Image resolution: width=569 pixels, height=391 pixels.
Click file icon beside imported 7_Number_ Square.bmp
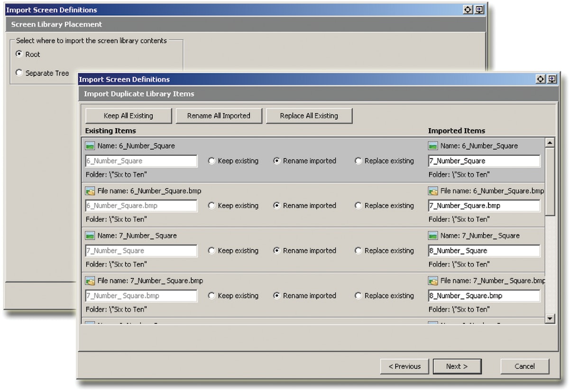433,281
